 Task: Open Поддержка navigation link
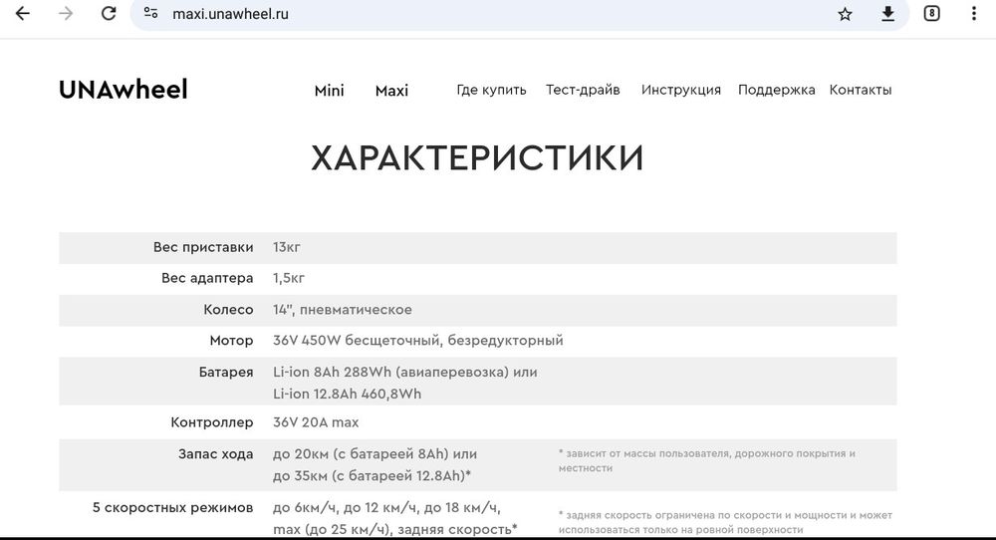[776, 91]
